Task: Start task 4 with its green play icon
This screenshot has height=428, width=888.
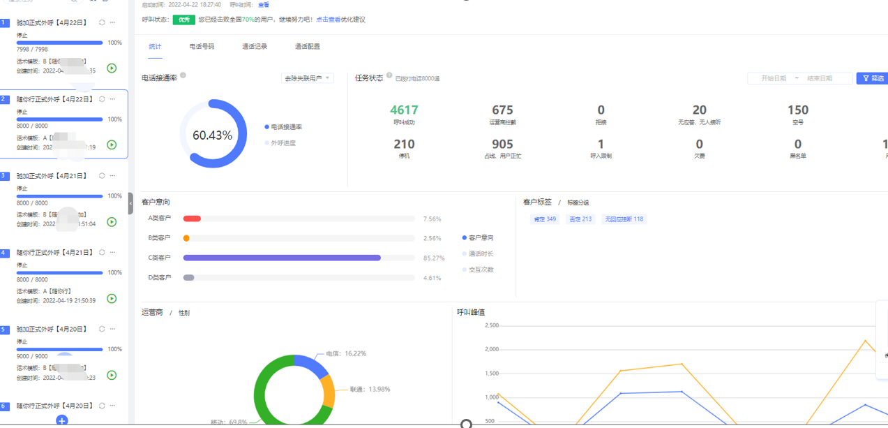Action: [x=112, y=299]
